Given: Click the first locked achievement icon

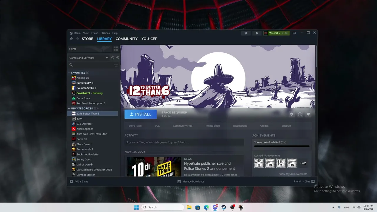Looking at the screenshot, I should 259,163.
